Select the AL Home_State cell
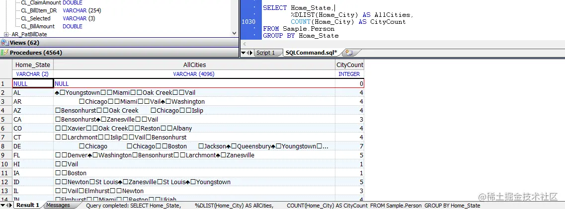The width and height of the screenshot is (565, 209). pos(33,92)
